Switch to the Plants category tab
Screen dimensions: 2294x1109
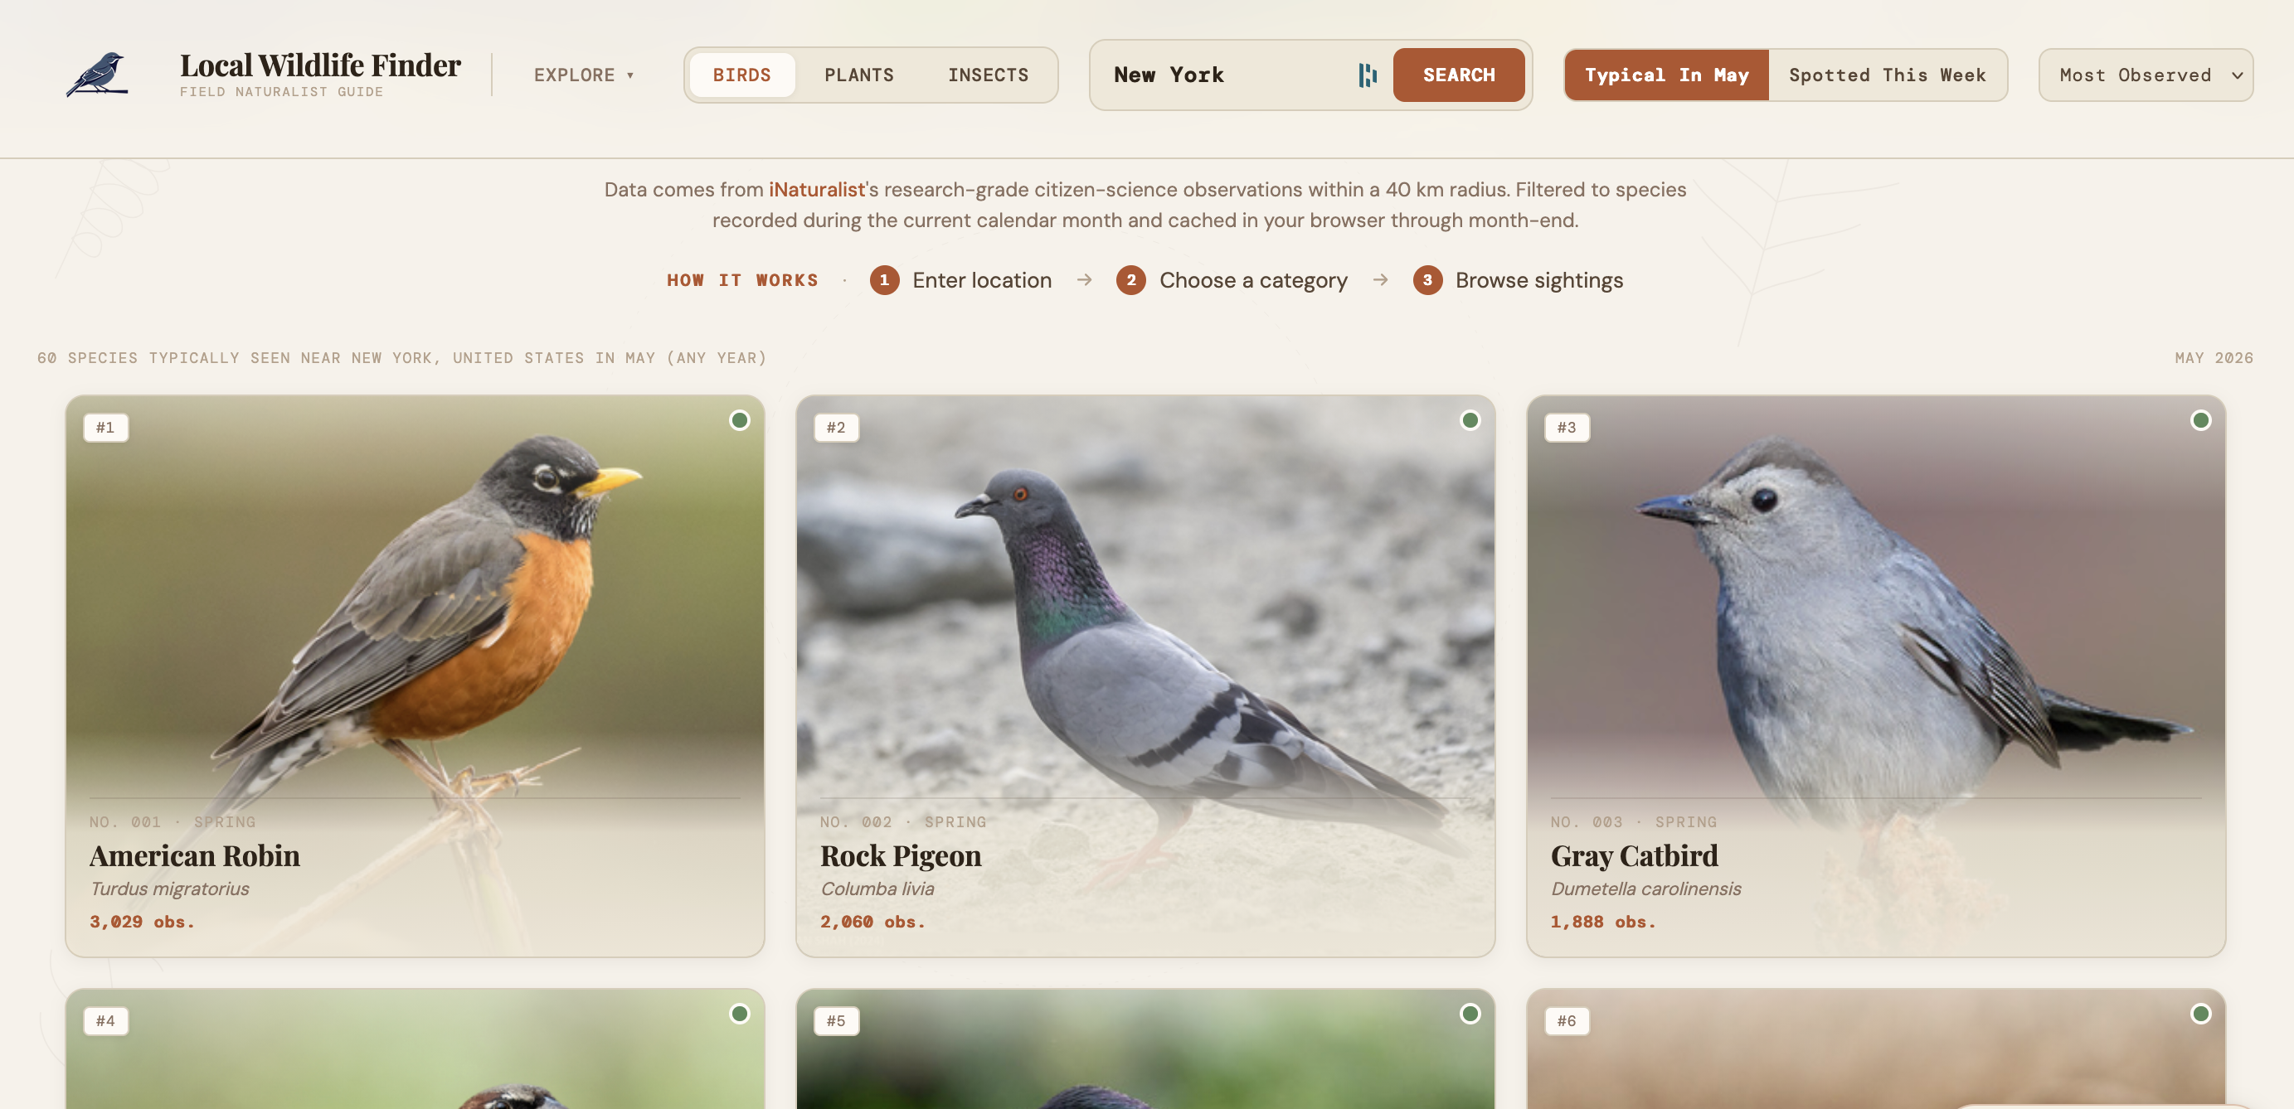click(x=858, y=75)
